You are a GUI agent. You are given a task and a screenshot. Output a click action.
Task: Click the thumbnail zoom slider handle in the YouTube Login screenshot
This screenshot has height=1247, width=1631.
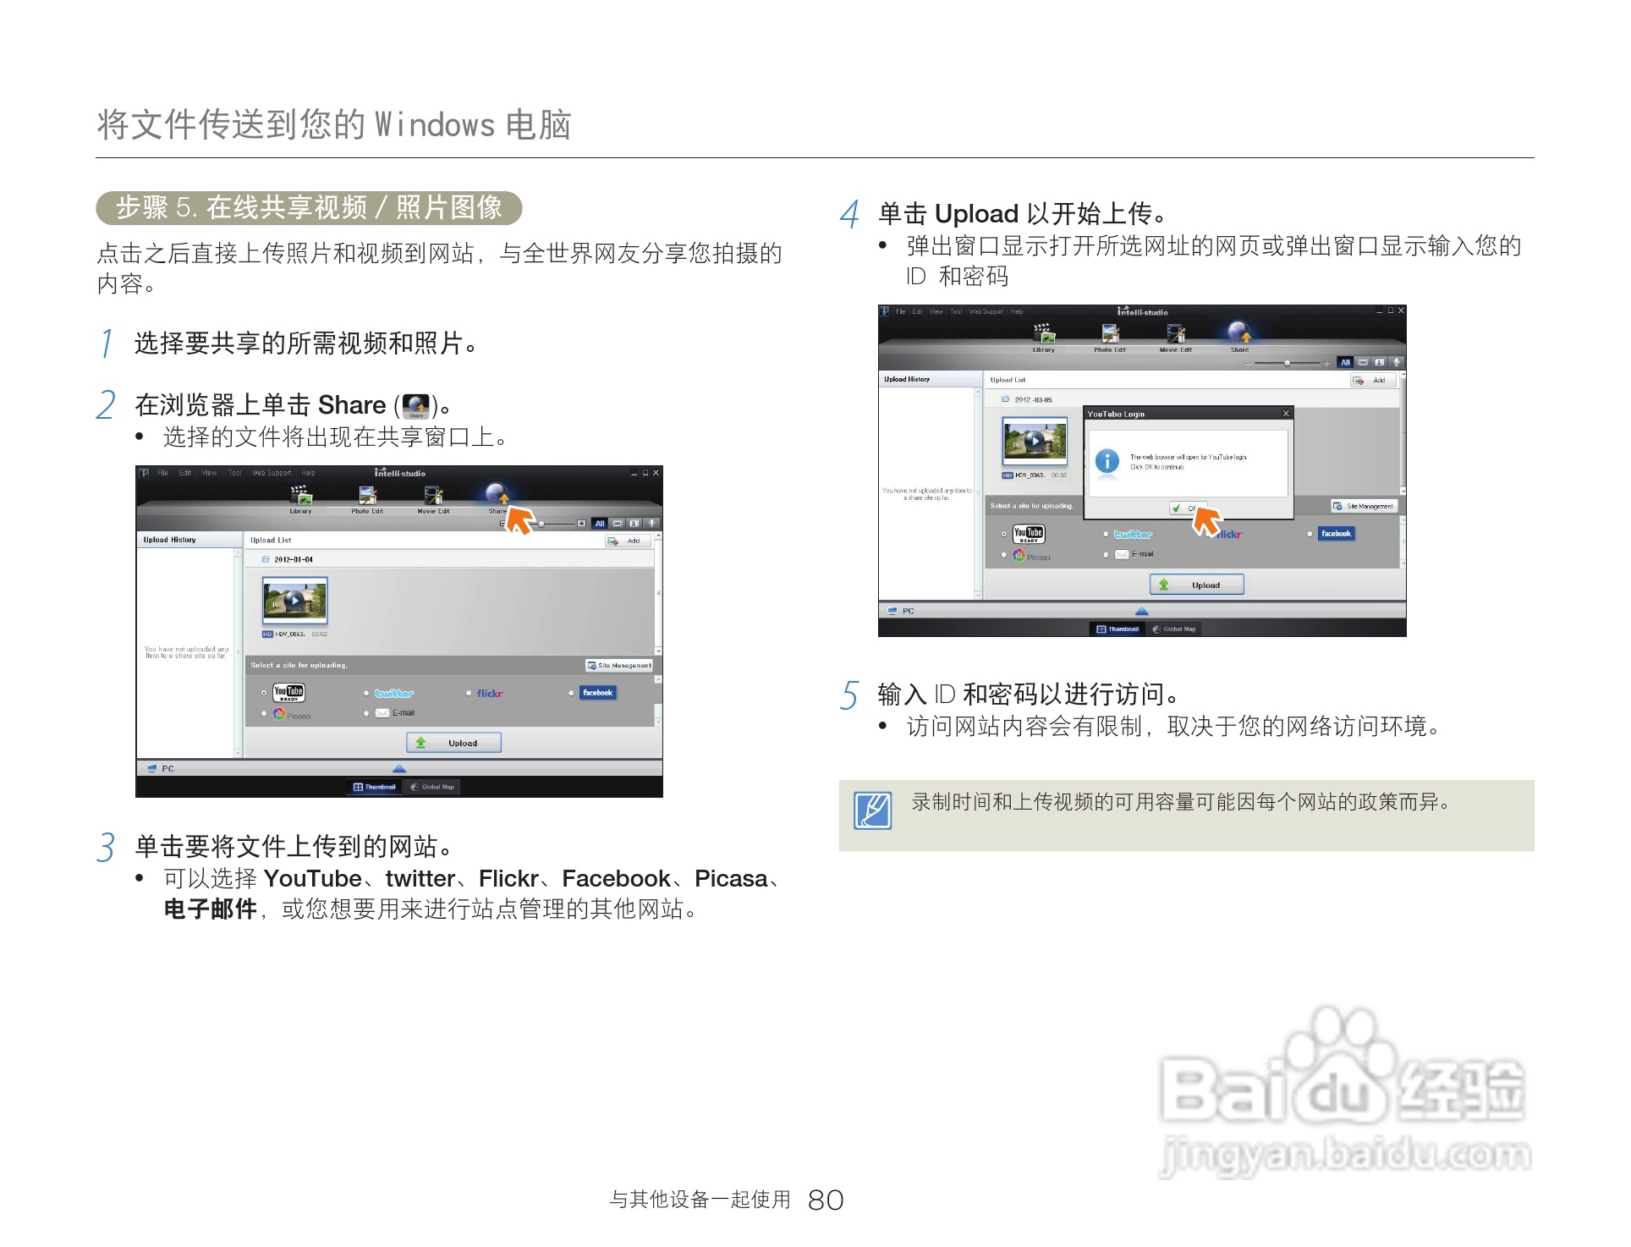(1287, 363)
